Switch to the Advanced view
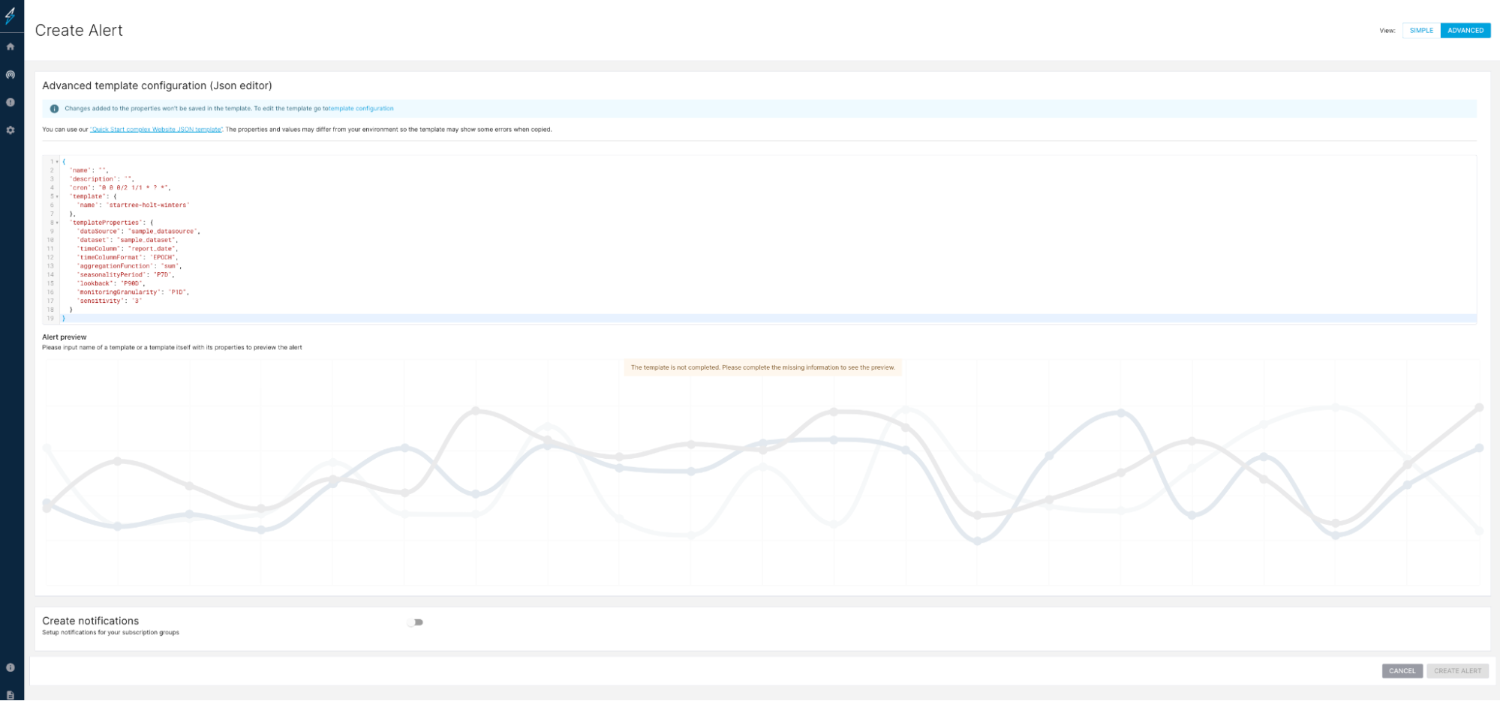The height and width of the screenshot is (701, 1500). pyautogui.click(x=1465, y=31)
